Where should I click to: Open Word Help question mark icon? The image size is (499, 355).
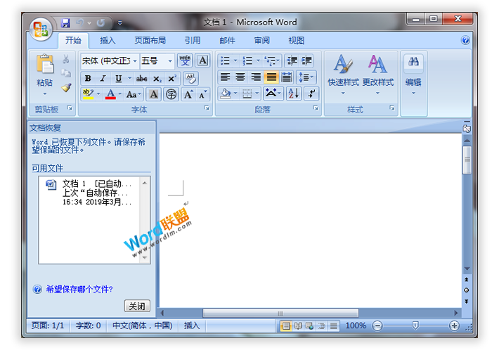pos(465,40)
